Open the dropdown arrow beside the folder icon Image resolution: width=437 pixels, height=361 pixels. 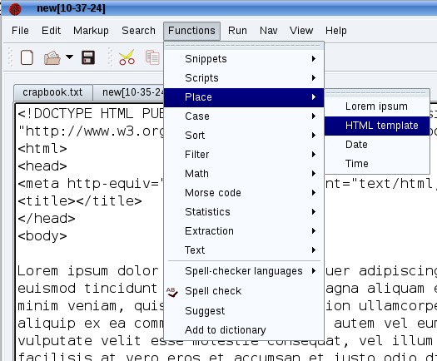tap(69, 57)
